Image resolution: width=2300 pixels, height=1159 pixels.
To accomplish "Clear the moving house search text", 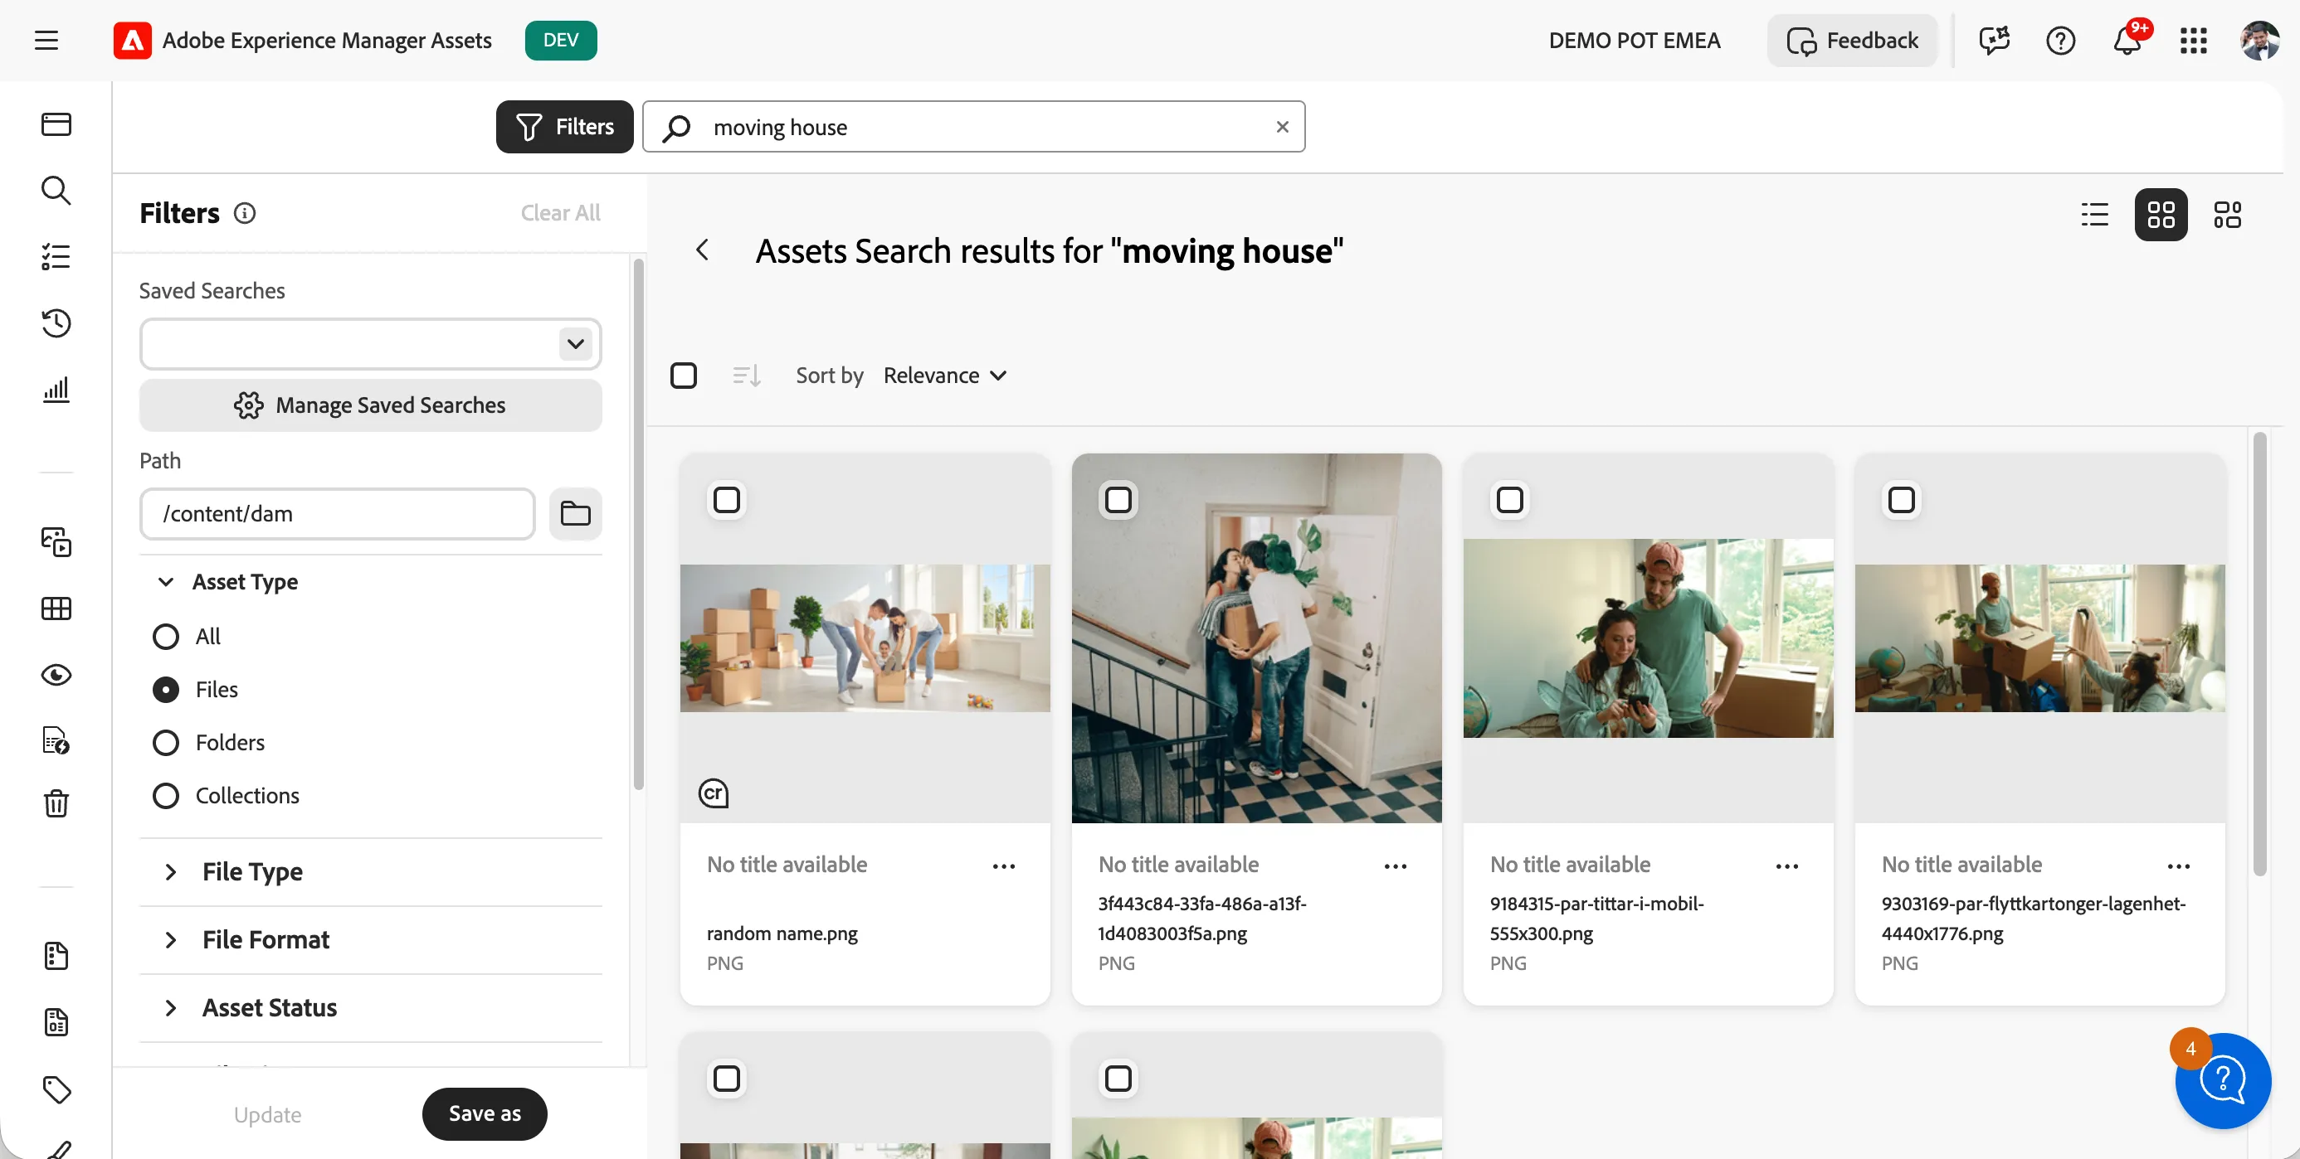I will [x=1282, y=127].
